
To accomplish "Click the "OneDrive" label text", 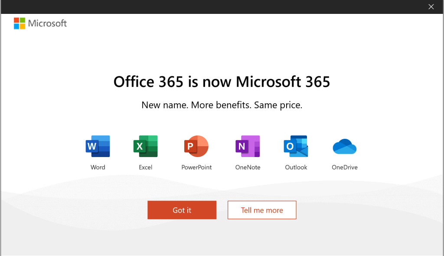I will [x=345, y=167].
